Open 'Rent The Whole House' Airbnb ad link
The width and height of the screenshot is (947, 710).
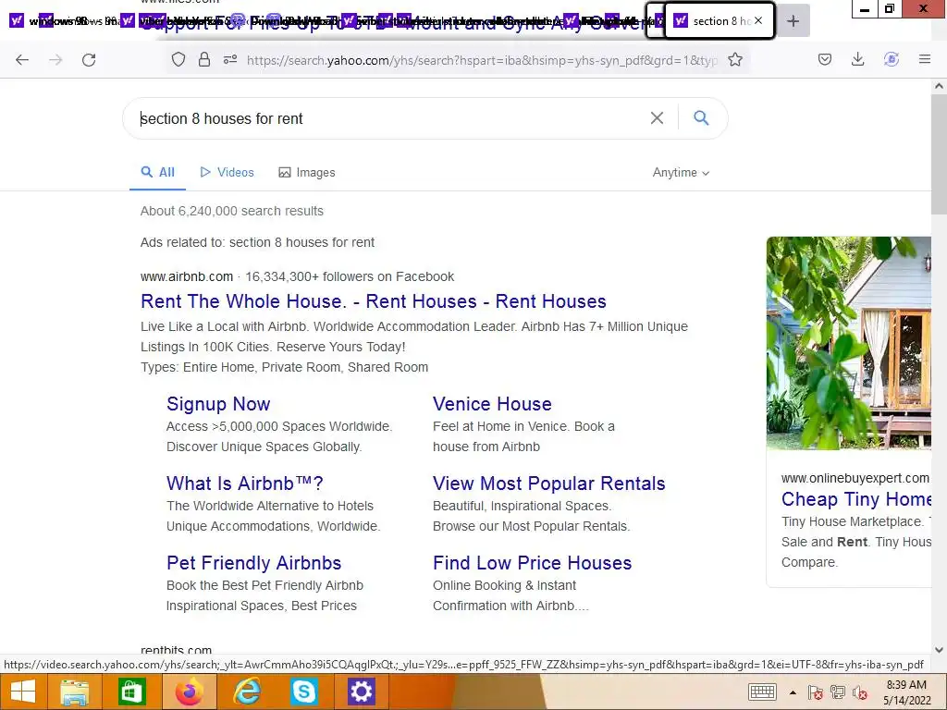click(x=374, y=301)
